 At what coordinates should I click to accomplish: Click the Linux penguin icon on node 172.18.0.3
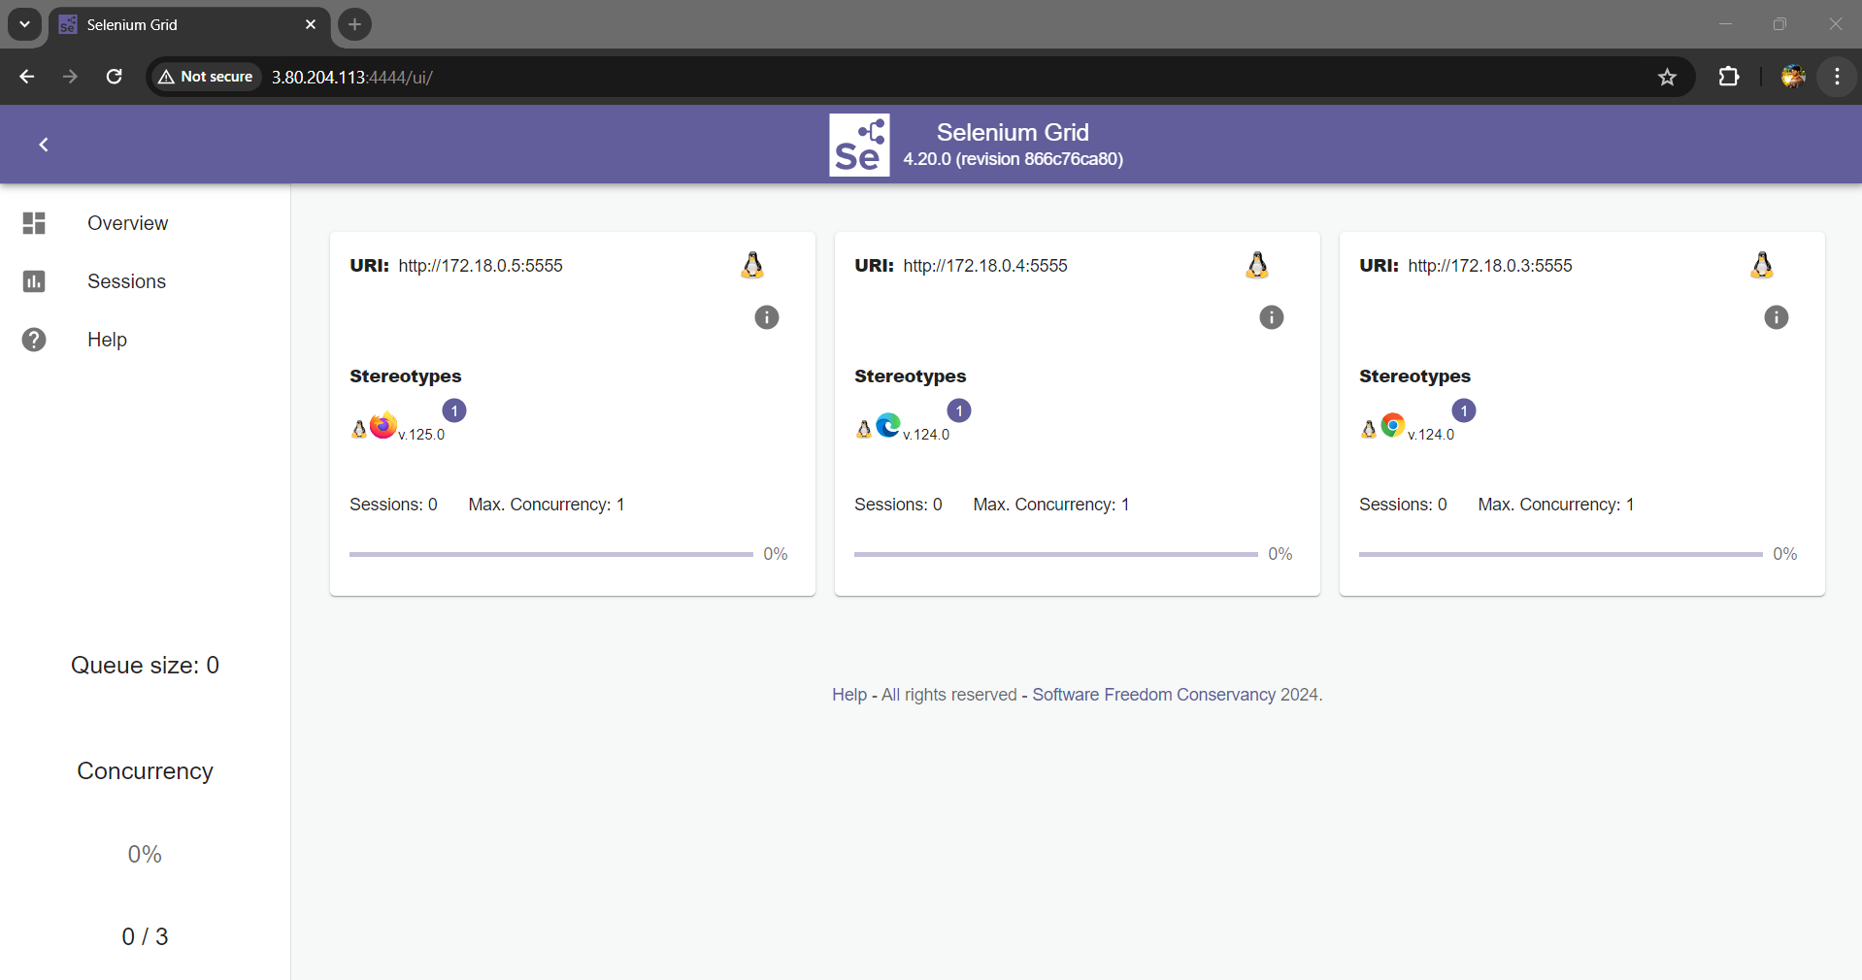point(1762,265)
